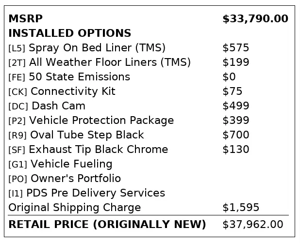300x243 pixels.
Task: Select the Exhaust Tip Black Chrome option
Action: point(88,150)
